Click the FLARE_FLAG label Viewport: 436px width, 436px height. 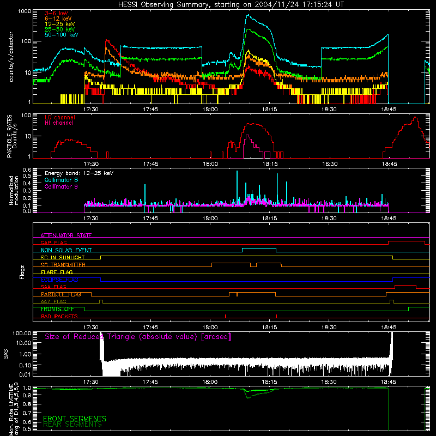click(57, 272)
